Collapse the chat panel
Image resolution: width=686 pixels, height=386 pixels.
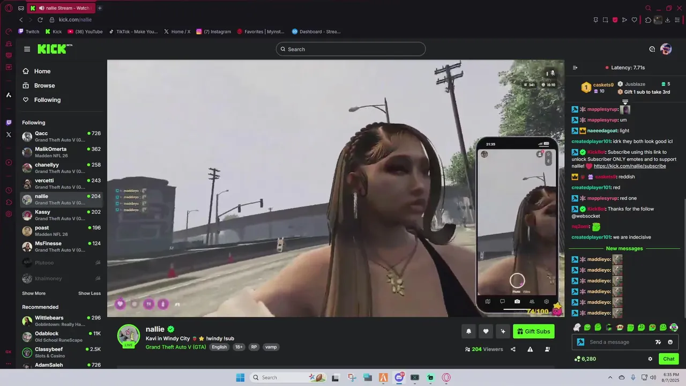pyautogui.click(x=575, y=68)
